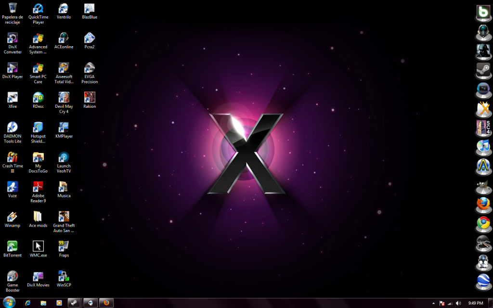
Task: Select the Launch VeohTV shortcut
Action: (x=64, y=162)
